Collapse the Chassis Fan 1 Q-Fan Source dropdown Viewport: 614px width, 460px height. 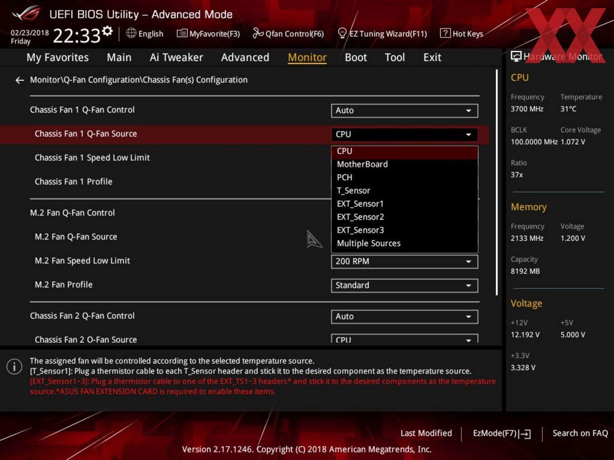click(405, 134)
